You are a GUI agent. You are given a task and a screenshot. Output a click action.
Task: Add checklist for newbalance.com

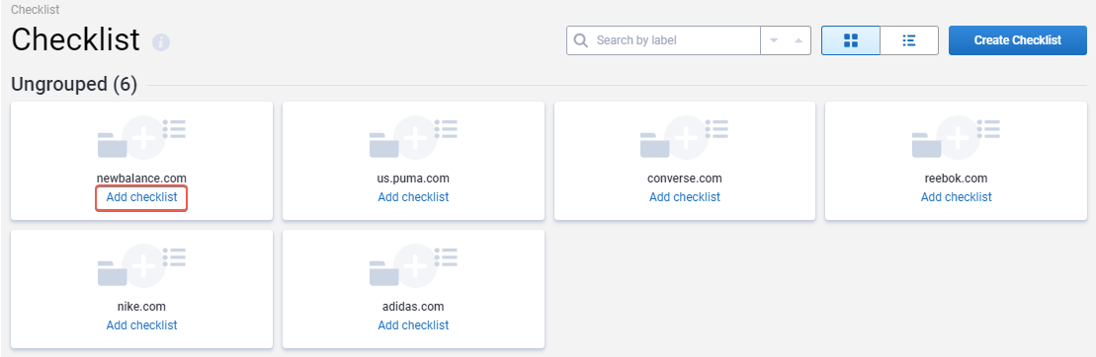tap(142, 197)
